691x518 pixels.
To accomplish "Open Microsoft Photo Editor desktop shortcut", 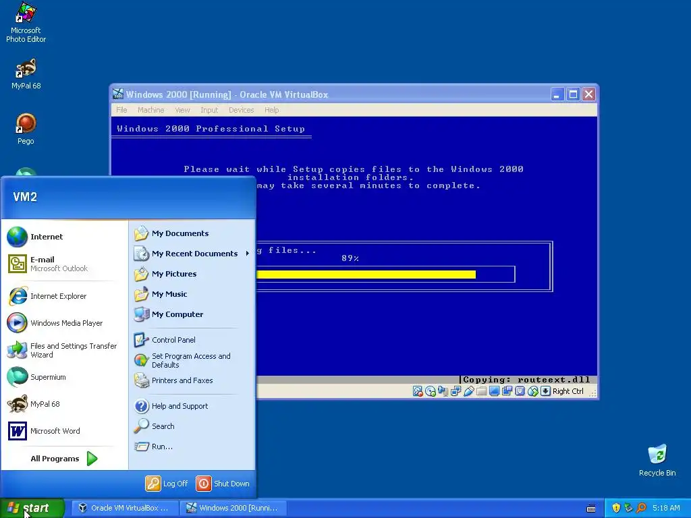I will pos(26,23).
